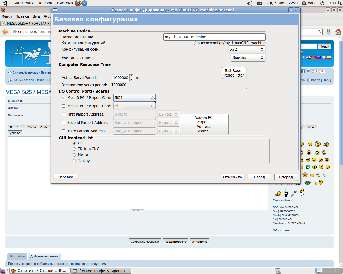Screen dimensions: 343x274
Task: Insert the monkey smiley
Action: 305,175
